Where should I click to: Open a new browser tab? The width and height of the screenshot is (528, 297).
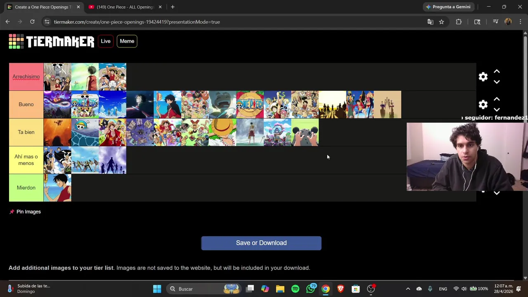coord(172,7)
